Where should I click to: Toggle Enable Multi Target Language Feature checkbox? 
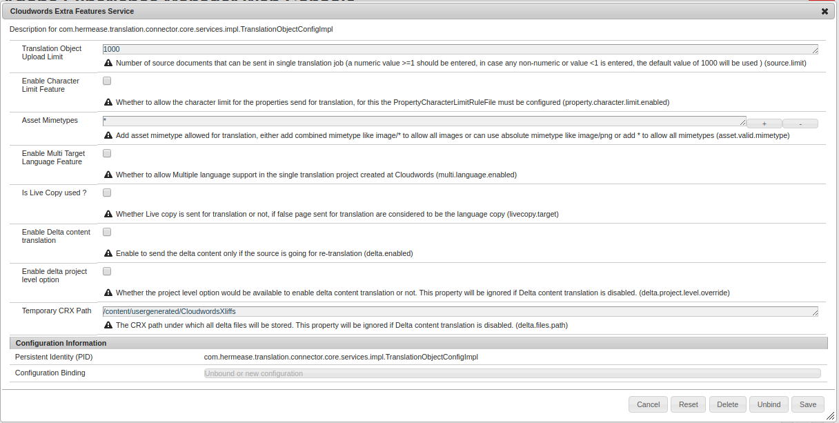click(107, 153)
